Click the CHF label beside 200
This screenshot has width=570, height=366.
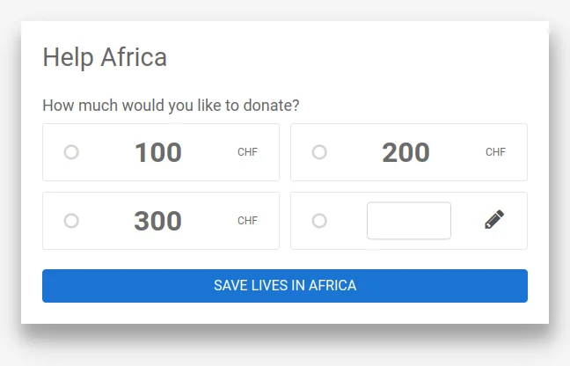tap(495, 152)
